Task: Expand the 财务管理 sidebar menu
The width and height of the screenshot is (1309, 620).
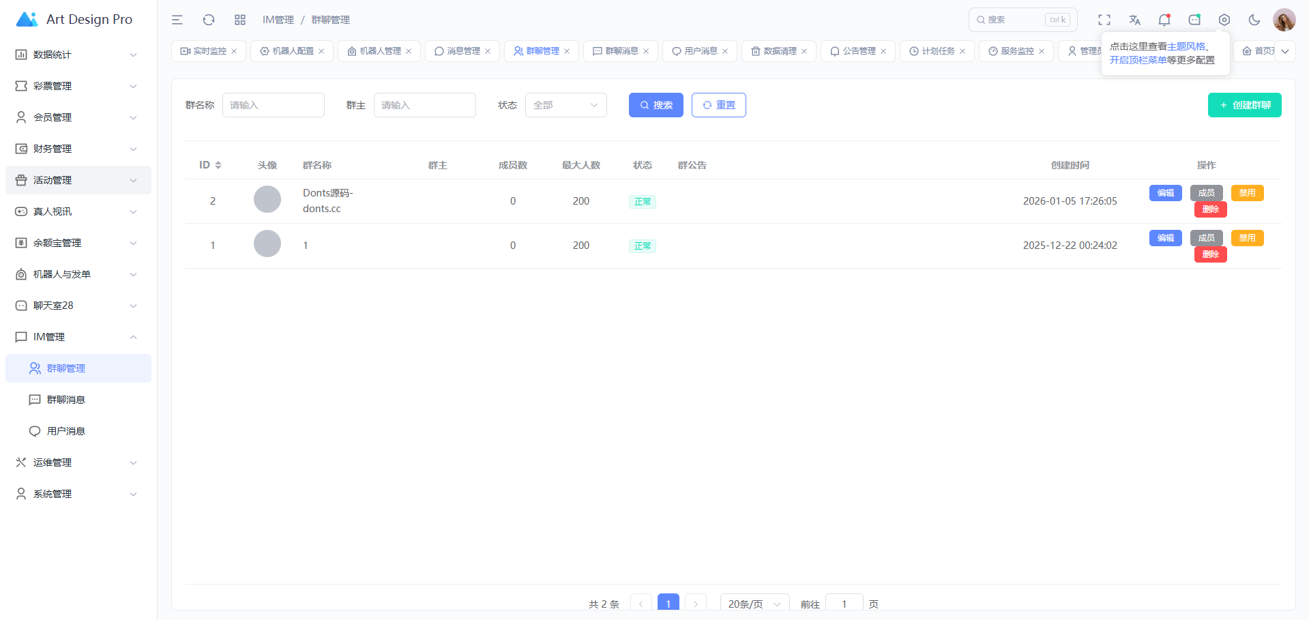Action: tap(78, 149)
